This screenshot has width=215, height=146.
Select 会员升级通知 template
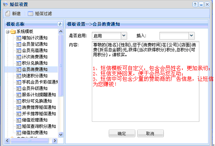[x=35, y=88]
